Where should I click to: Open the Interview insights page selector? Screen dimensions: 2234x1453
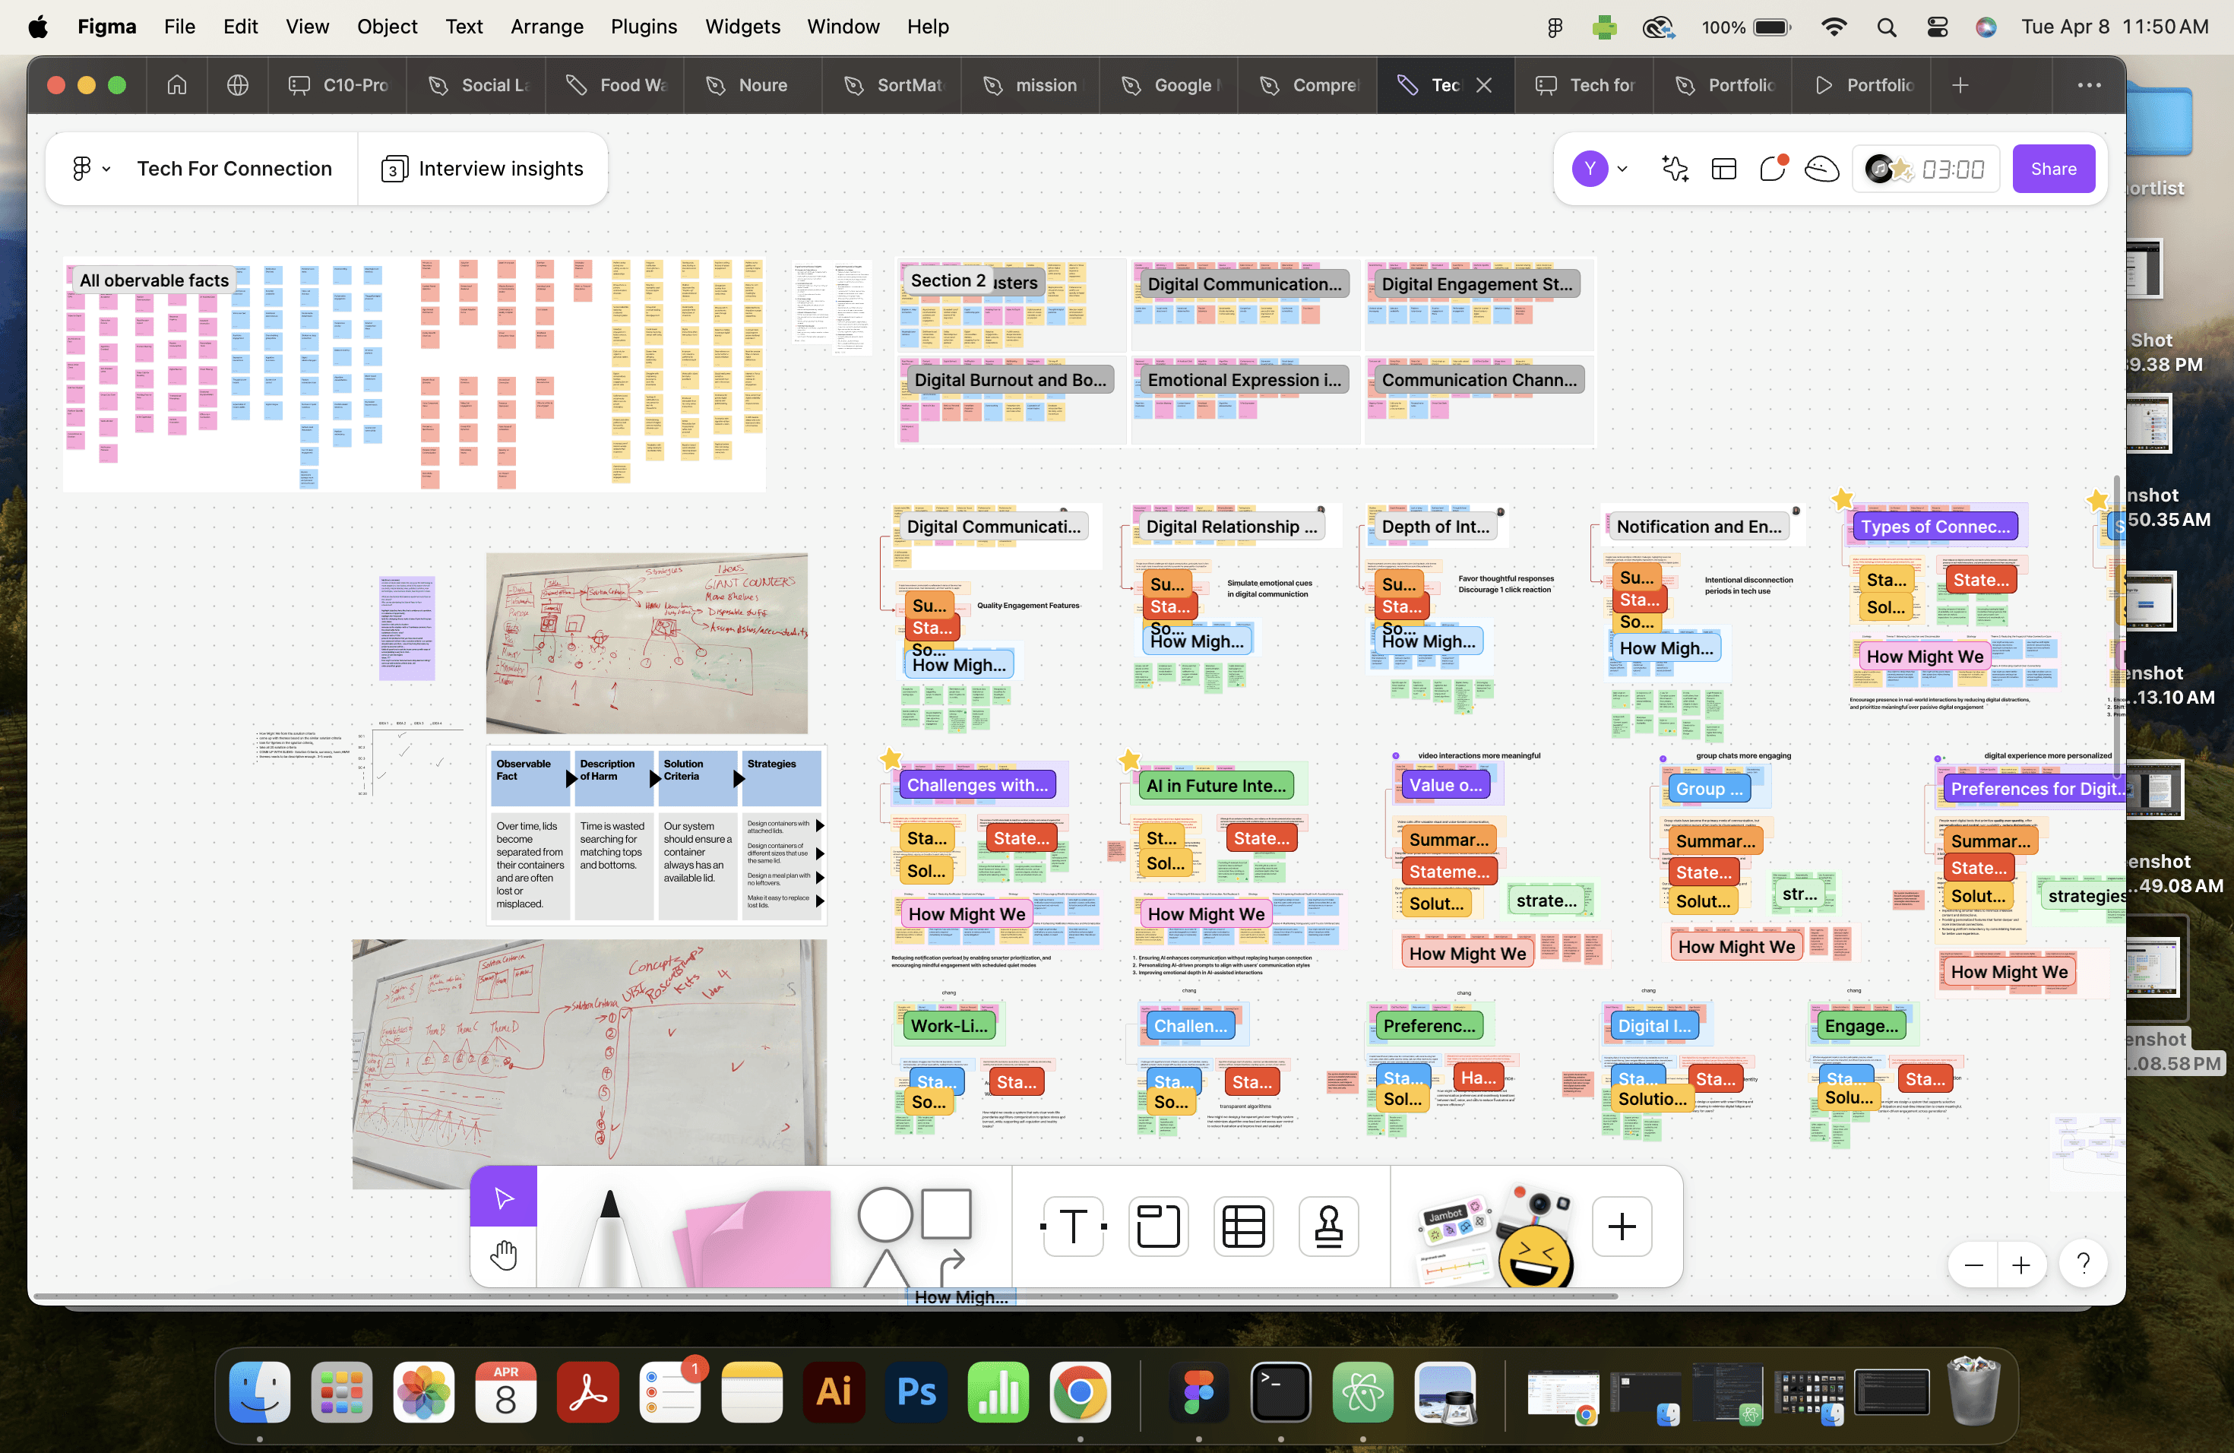pos(483,169)
